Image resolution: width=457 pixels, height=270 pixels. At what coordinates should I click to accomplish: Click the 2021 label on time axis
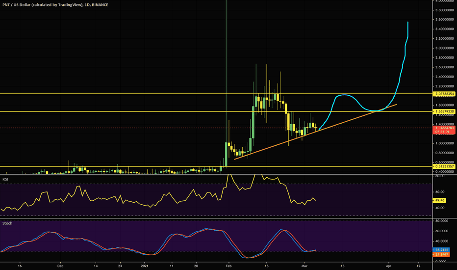tap(145, 266)
